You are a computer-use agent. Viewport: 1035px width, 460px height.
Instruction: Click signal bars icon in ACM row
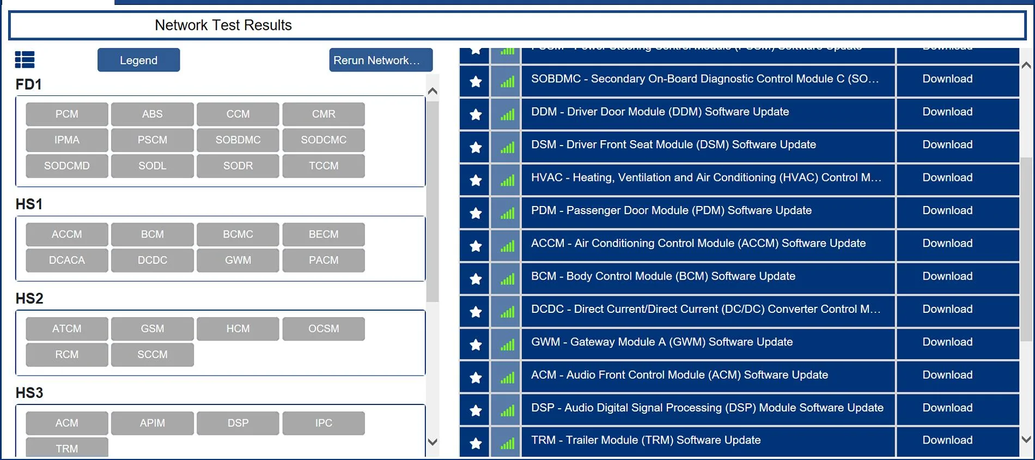coord(507,378)
